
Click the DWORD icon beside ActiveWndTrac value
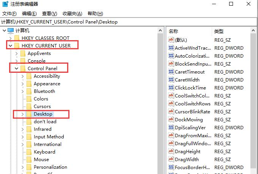(171, 48)
